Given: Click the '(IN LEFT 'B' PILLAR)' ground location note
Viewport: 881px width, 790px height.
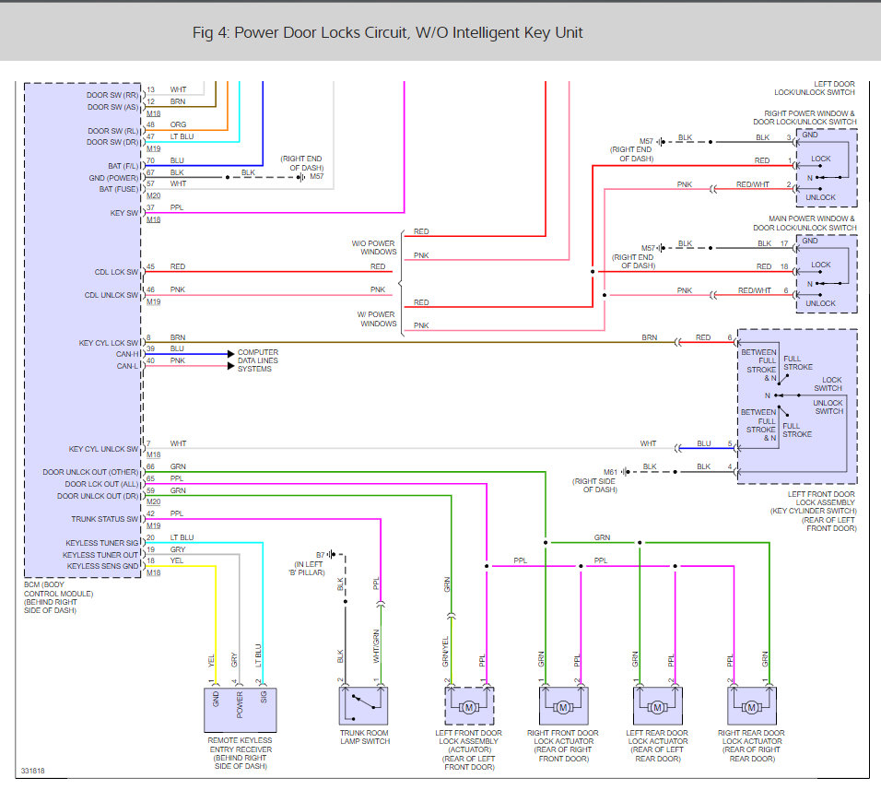Looking at the screenshot, I should 307,569.
